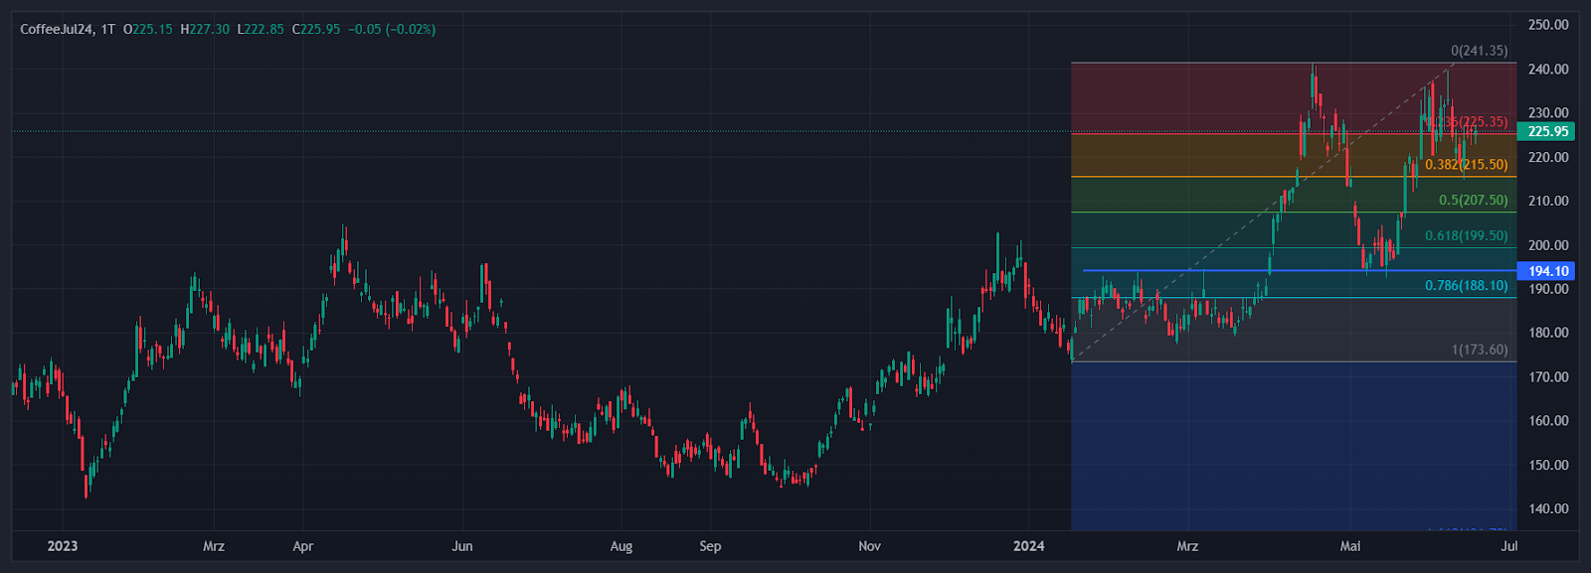This screenshot has width=1591, height=573.
Task: Select the Fibonacci 0(241.35) top level label
Action: (x=1479, y=51)
